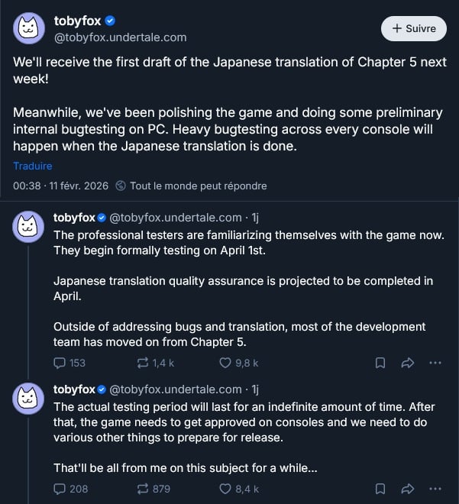Open more options on professional testers reply

(435, 363)
